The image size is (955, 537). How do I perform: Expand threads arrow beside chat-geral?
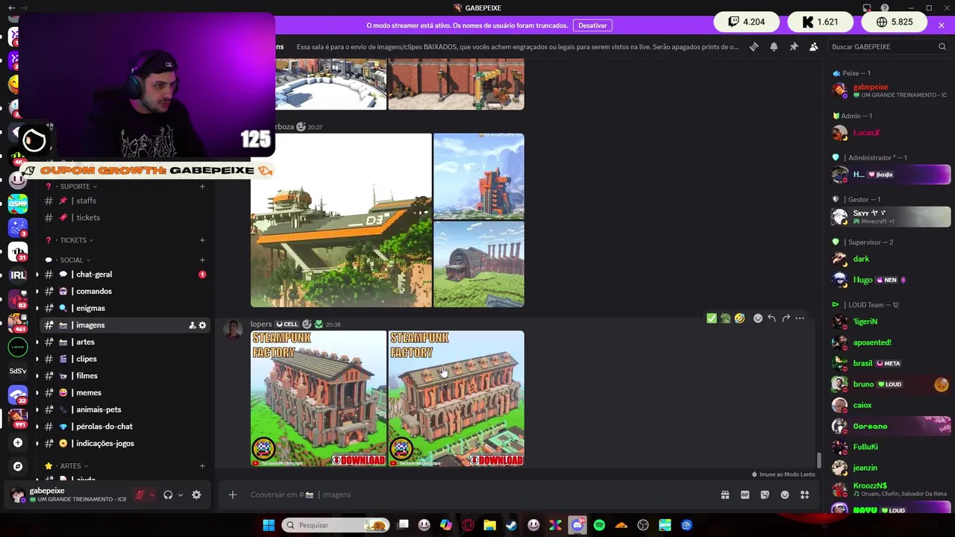(37, 274)
